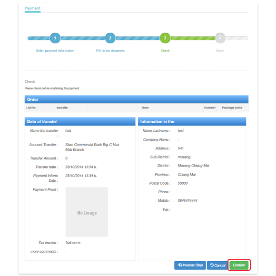Select the Tax invoice Thai value
276x276 pixels.
[73, 243]
